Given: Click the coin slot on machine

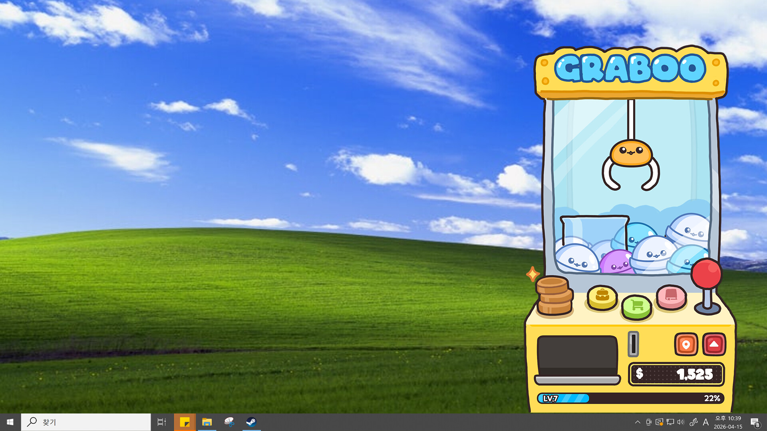Looking at the screenshot, I should coord(633,344).
